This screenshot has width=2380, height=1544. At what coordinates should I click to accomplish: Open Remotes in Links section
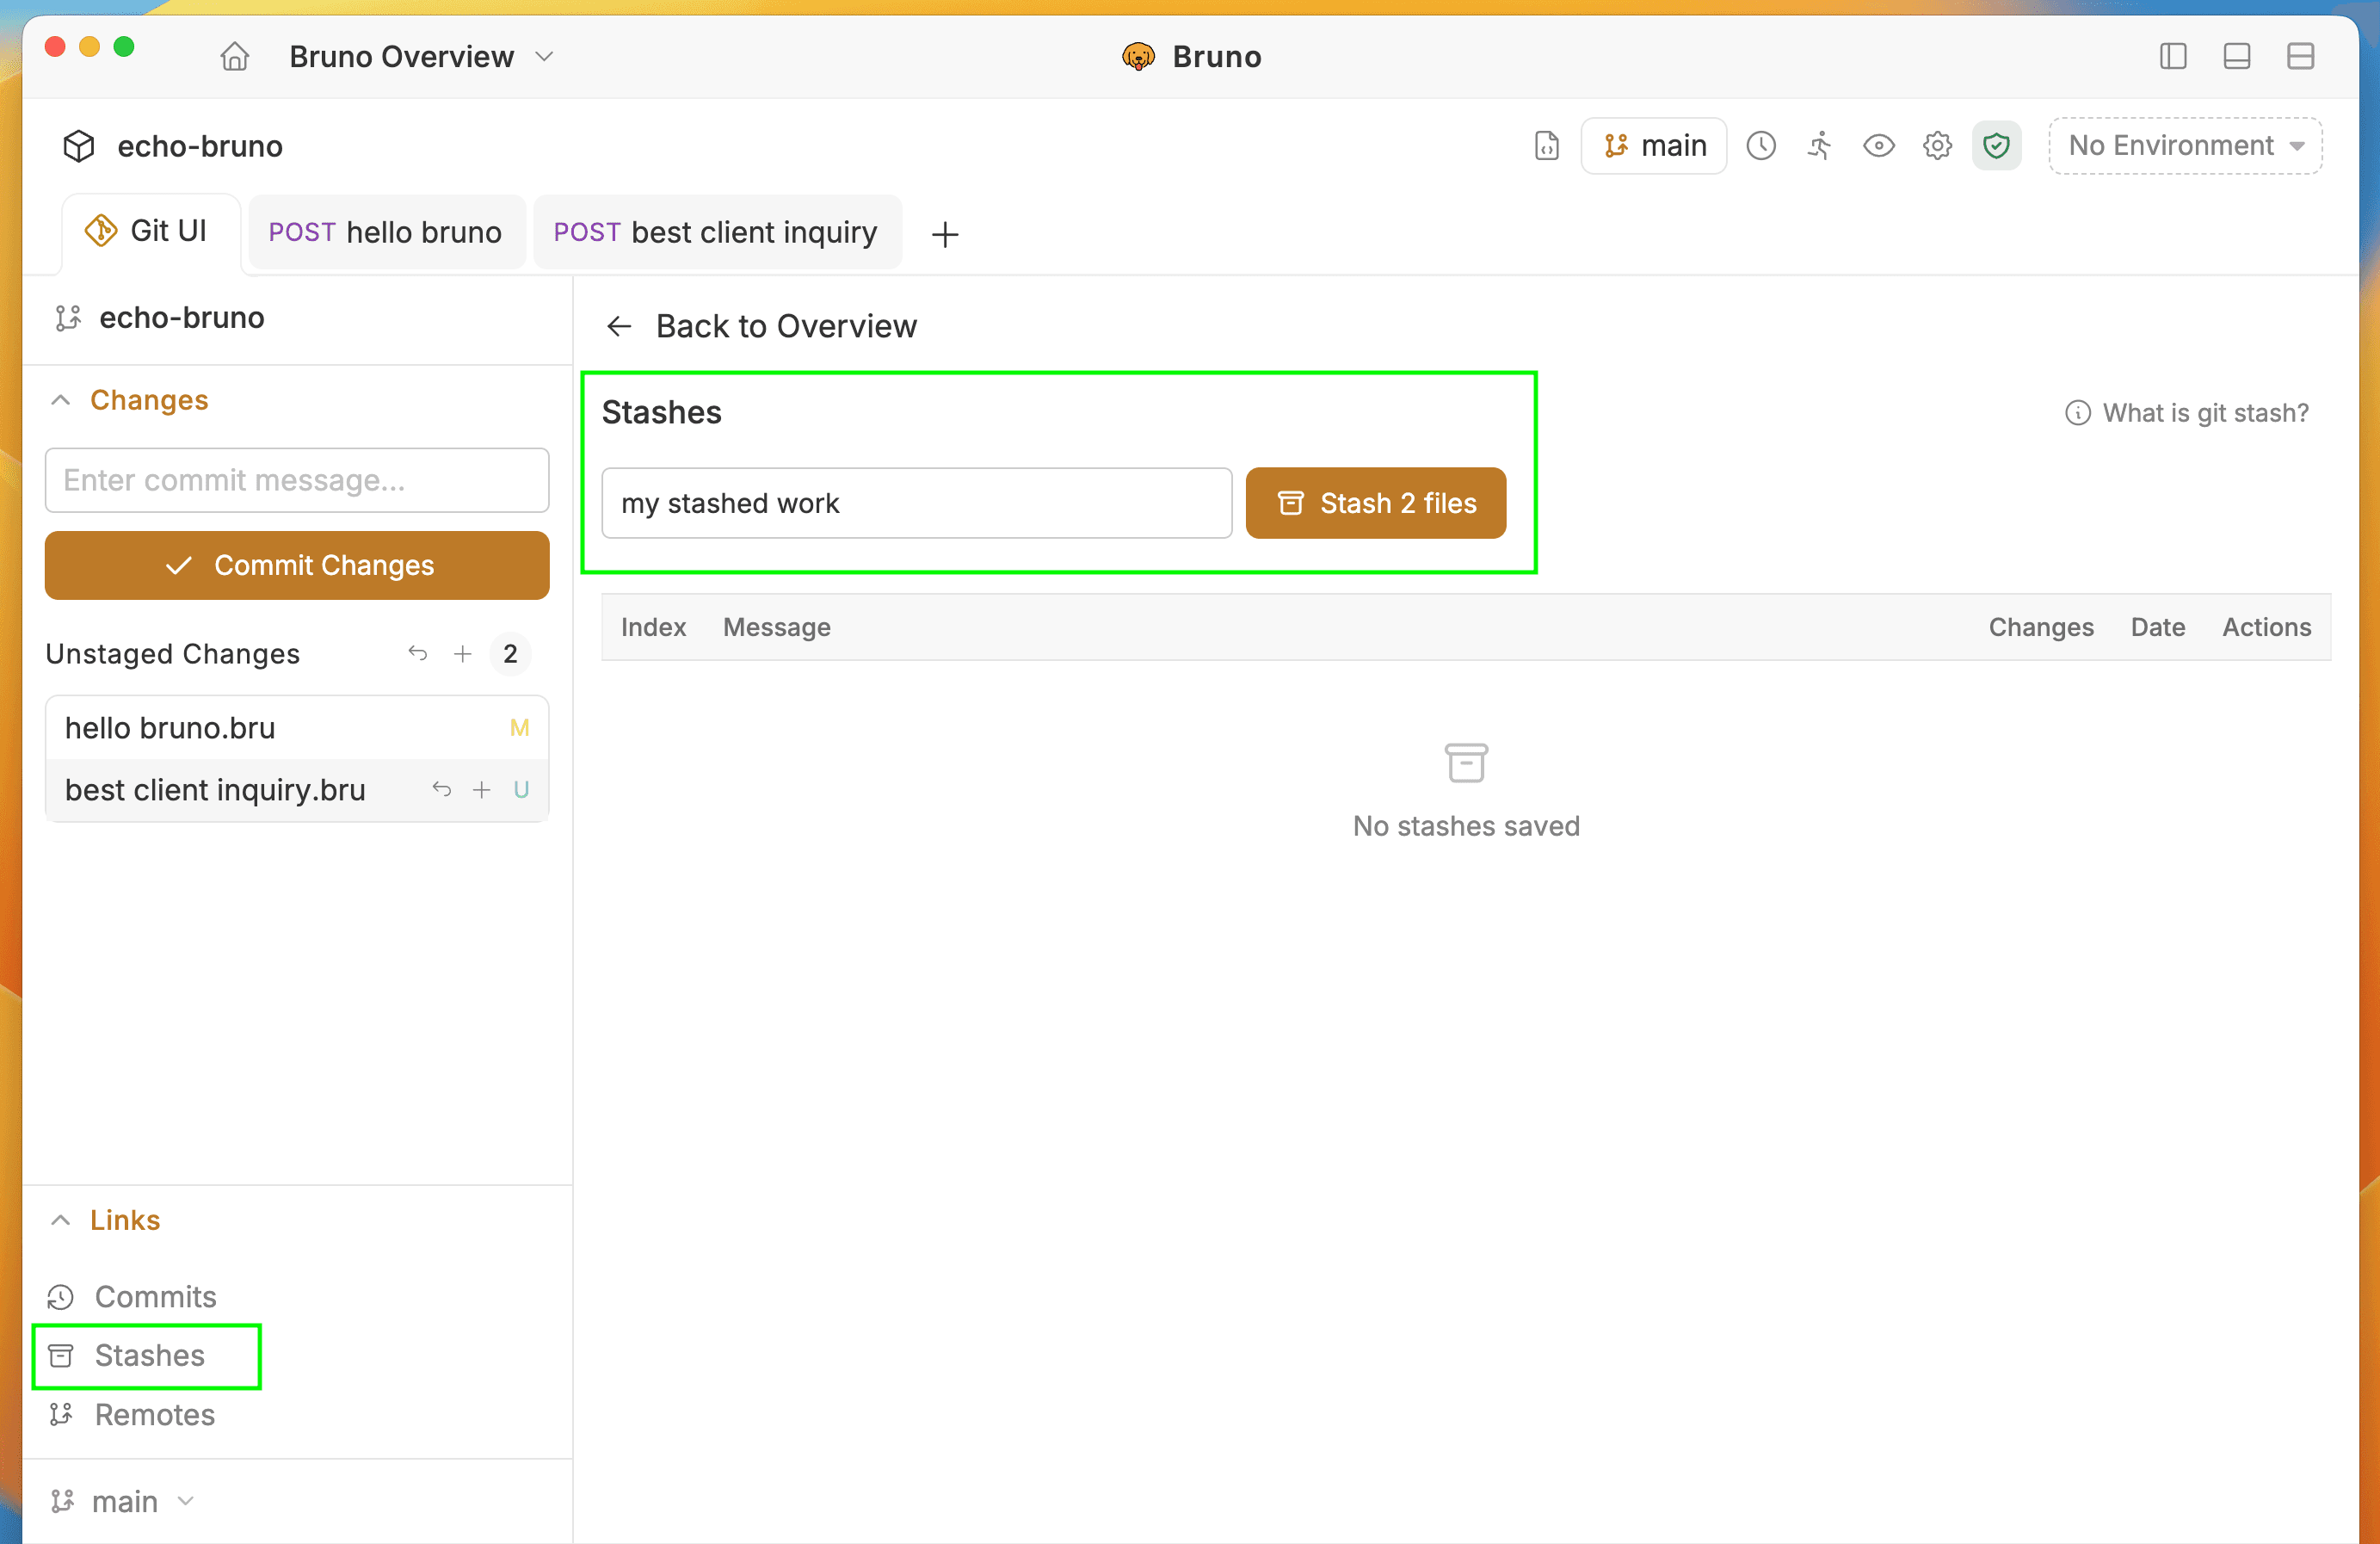[x=153, y=1414]
